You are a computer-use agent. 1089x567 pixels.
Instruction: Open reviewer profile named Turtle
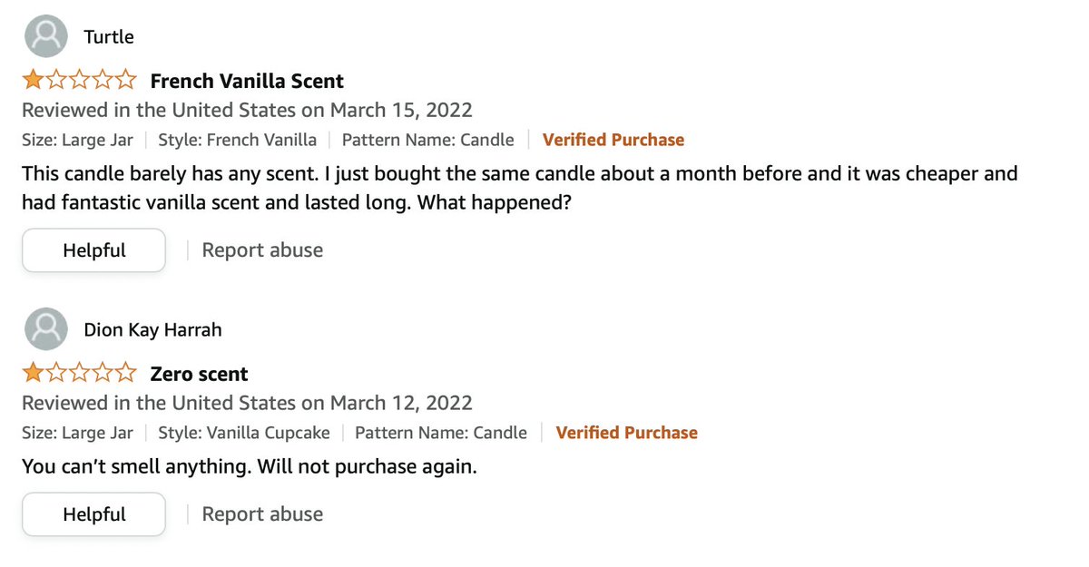click(108, 37)
